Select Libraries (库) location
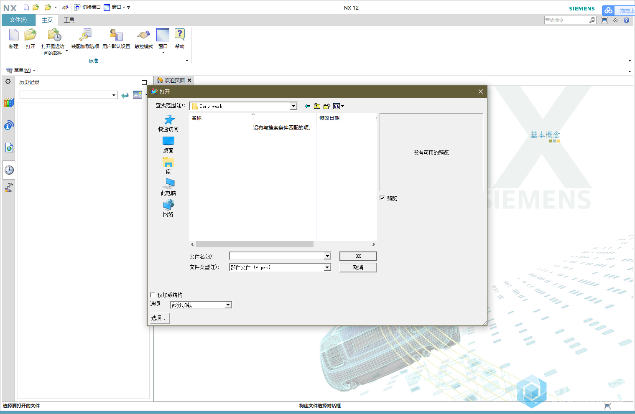The image size is (635, 414). click(168, 166)
